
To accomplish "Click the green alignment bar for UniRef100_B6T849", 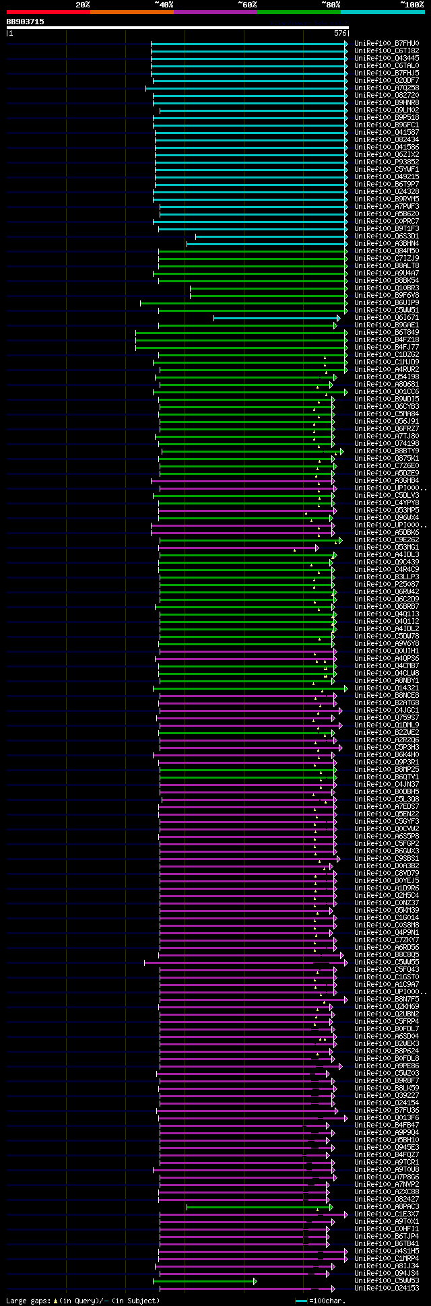I will (x=242, y=333).
